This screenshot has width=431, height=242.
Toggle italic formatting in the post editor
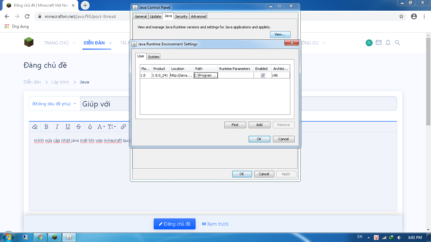coord(57,127)
